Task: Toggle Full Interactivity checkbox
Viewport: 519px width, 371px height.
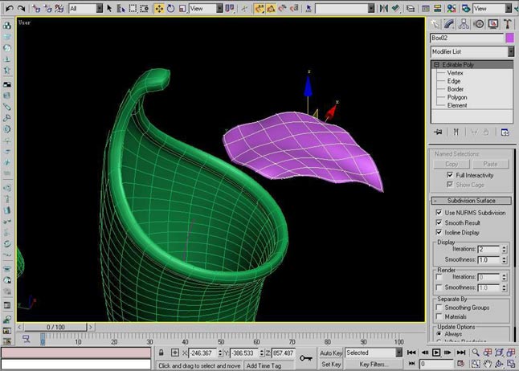Action: point(449,175)
